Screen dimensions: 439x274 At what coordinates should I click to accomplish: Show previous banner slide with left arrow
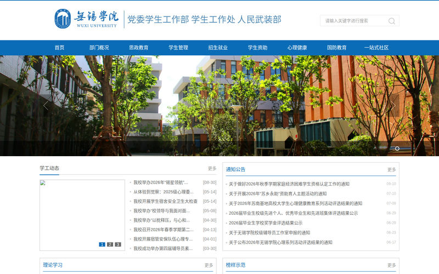pyautogui.click(x=46, y=106)
